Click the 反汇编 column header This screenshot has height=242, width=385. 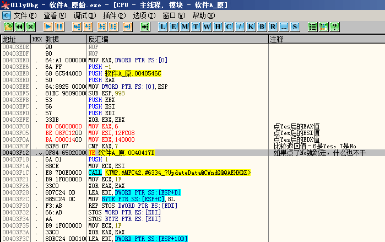click(177, 39)
